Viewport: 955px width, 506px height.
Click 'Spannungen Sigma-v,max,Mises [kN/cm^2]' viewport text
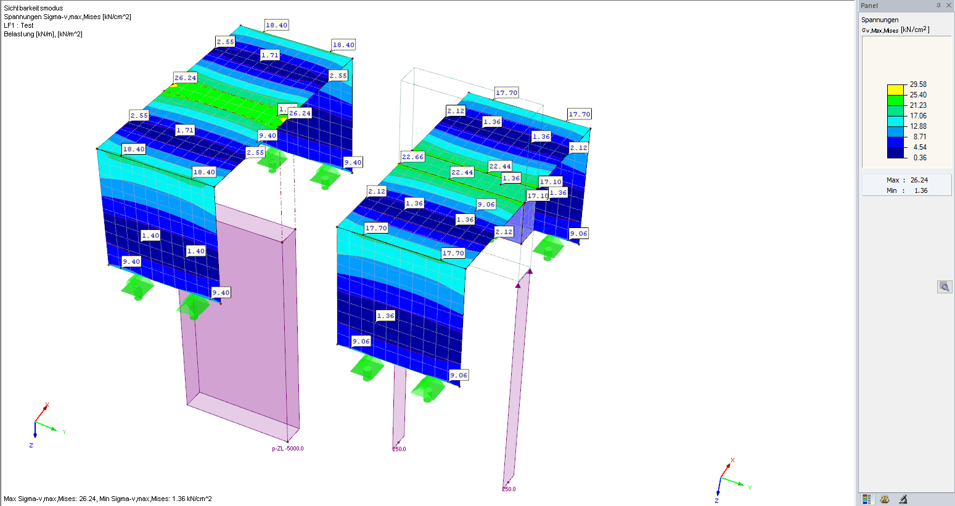click(x=67, y=17)
